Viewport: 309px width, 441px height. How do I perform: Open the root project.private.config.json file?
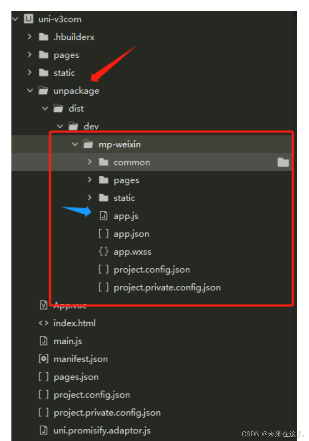tap(107, 413)
